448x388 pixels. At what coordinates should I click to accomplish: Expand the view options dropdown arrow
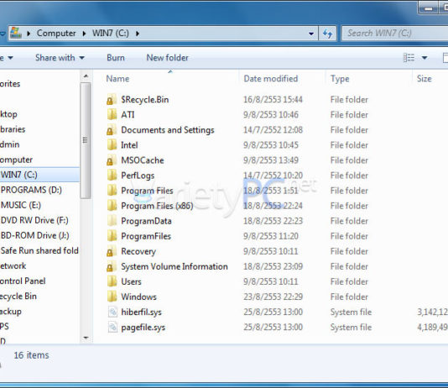(425, 58)
